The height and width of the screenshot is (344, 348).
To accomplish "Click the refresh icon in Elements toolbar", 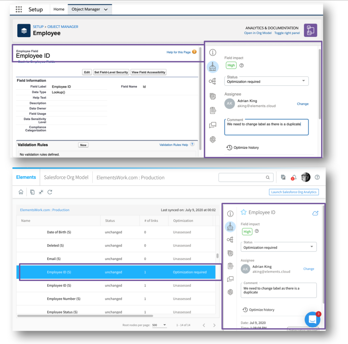I will point(50,192).
